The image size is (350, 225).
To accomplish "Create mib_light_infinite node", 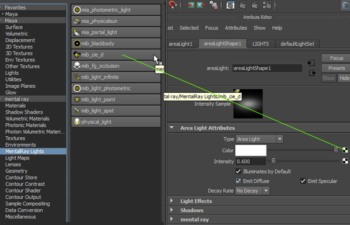I will 116,77.
